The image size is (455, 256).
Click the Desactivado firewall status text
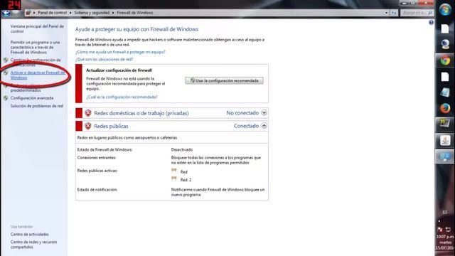pyautogui.click(x=182, y=150)
